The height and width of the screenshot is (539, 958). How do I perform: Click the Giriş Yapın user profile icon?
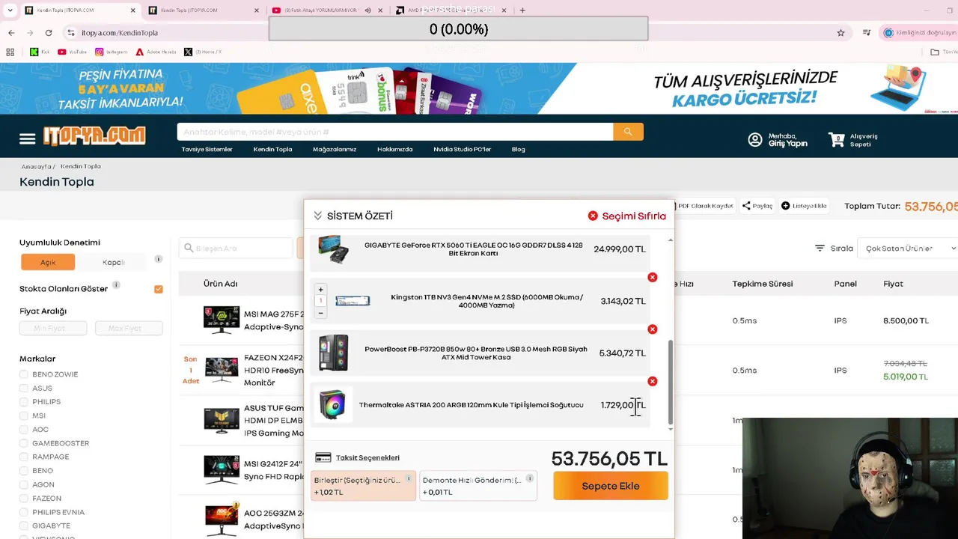click(x=755, y=140)
